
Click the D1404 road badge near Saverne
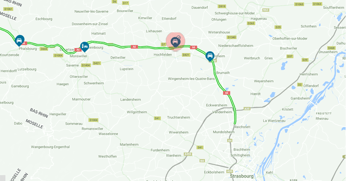[x=86, y=65]
